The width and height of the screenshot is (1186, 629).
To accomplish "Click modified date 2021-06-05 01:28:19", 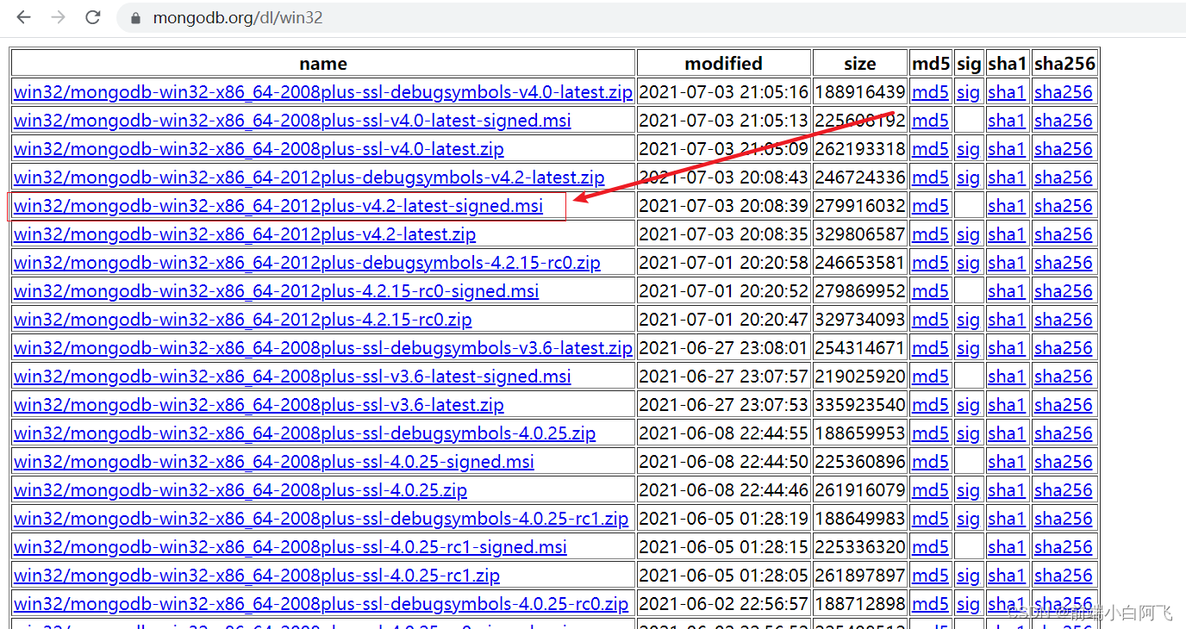I will click(x=724, y=519).
